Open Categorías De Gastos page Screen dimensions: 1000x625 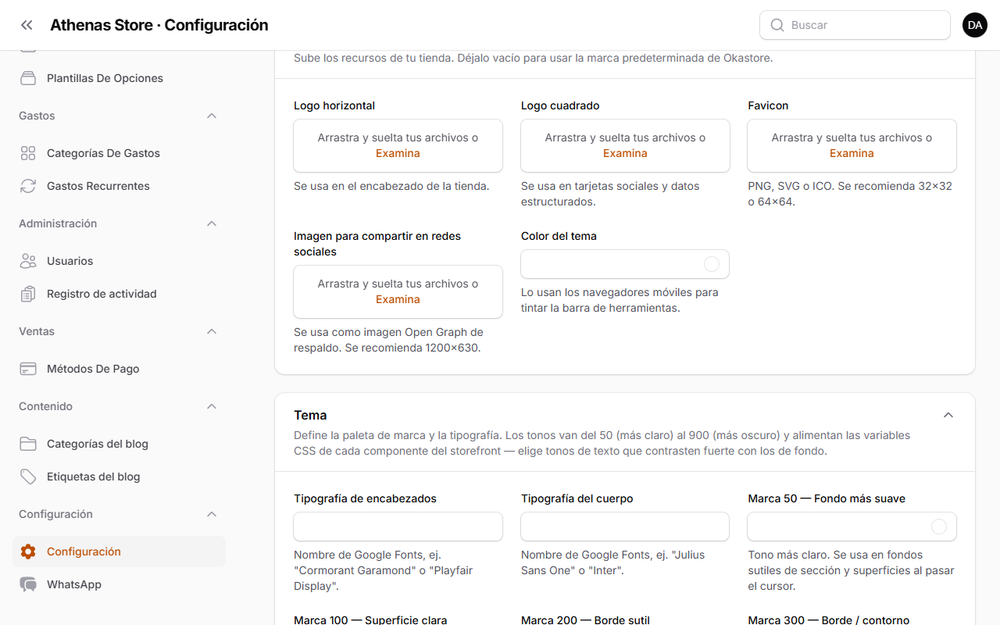(x=119, y=153)
